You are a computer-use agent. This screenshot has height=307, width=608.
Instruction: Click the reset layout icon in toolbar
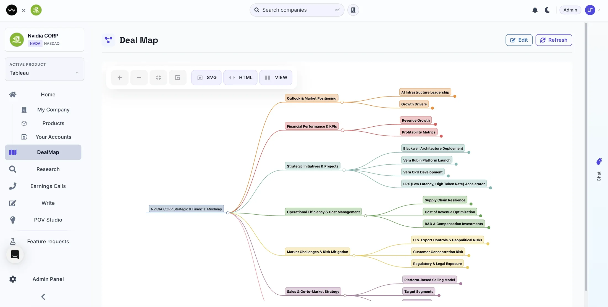pos(178,78)
